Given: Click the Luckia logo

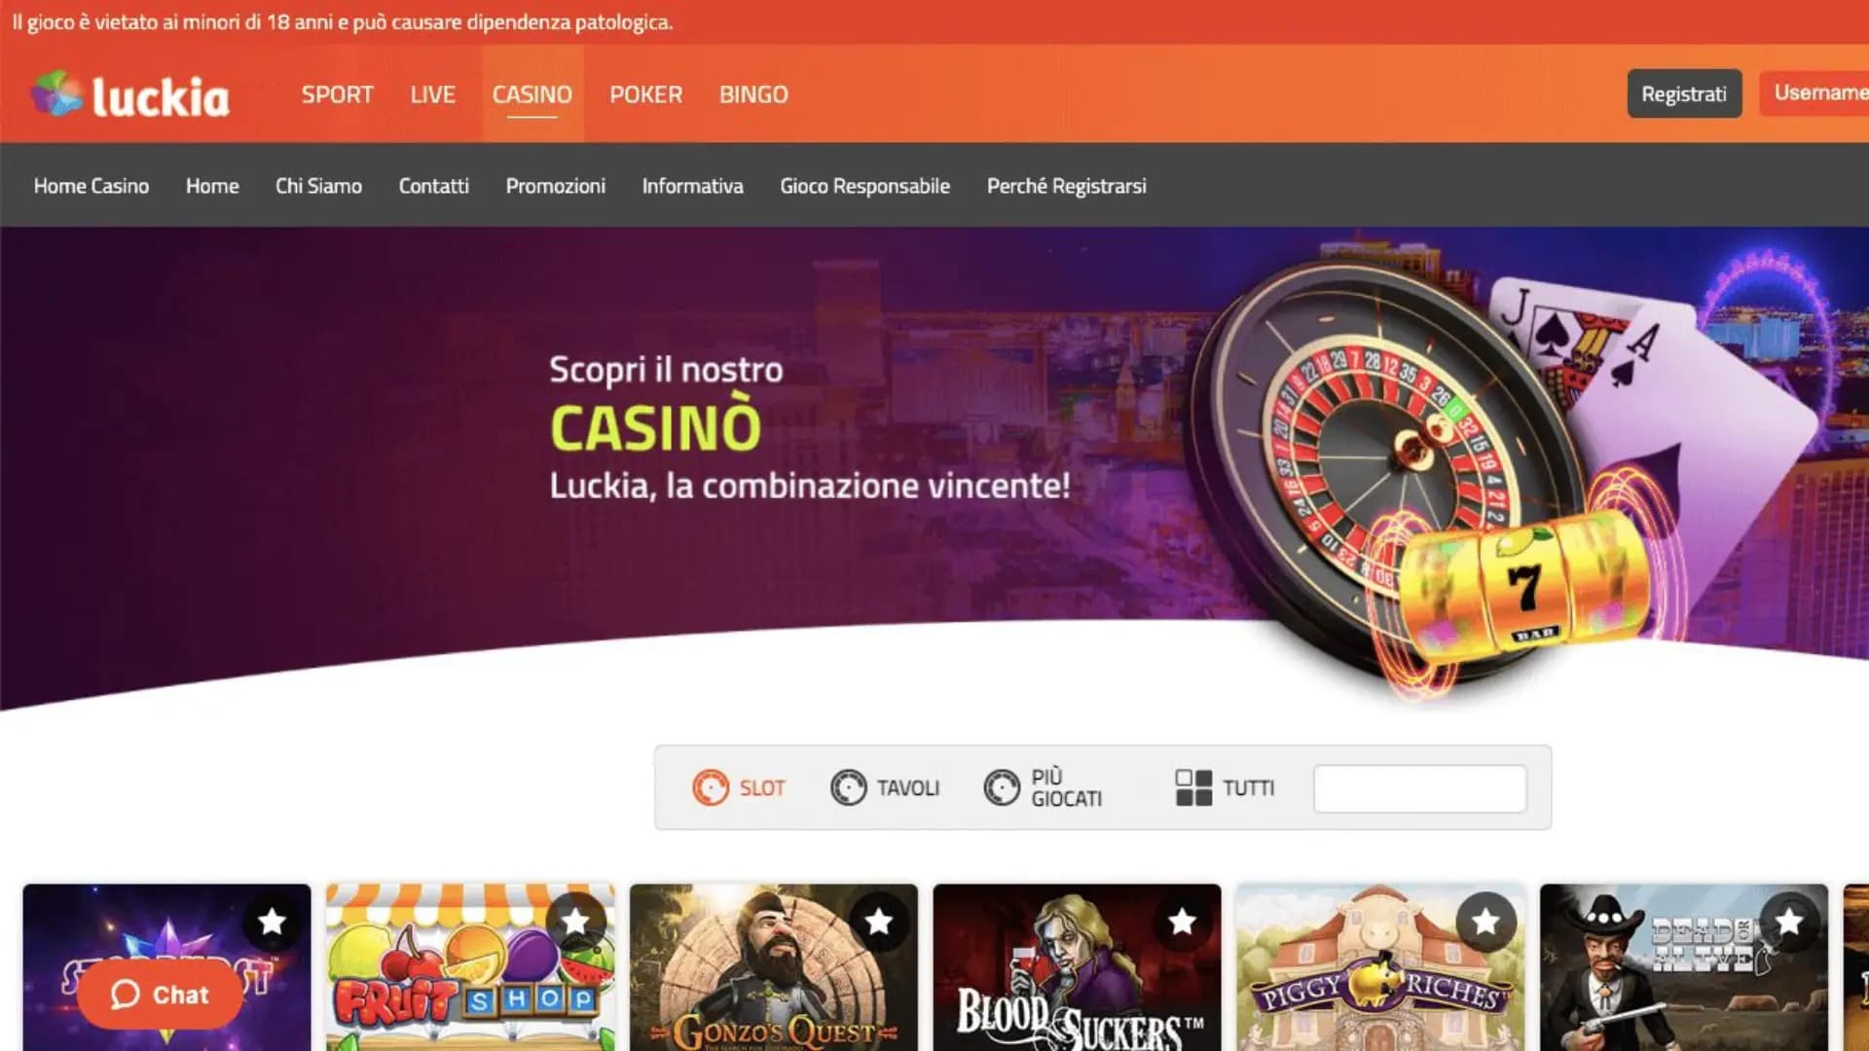Looking at the screenshot, I should pos(130,95).
